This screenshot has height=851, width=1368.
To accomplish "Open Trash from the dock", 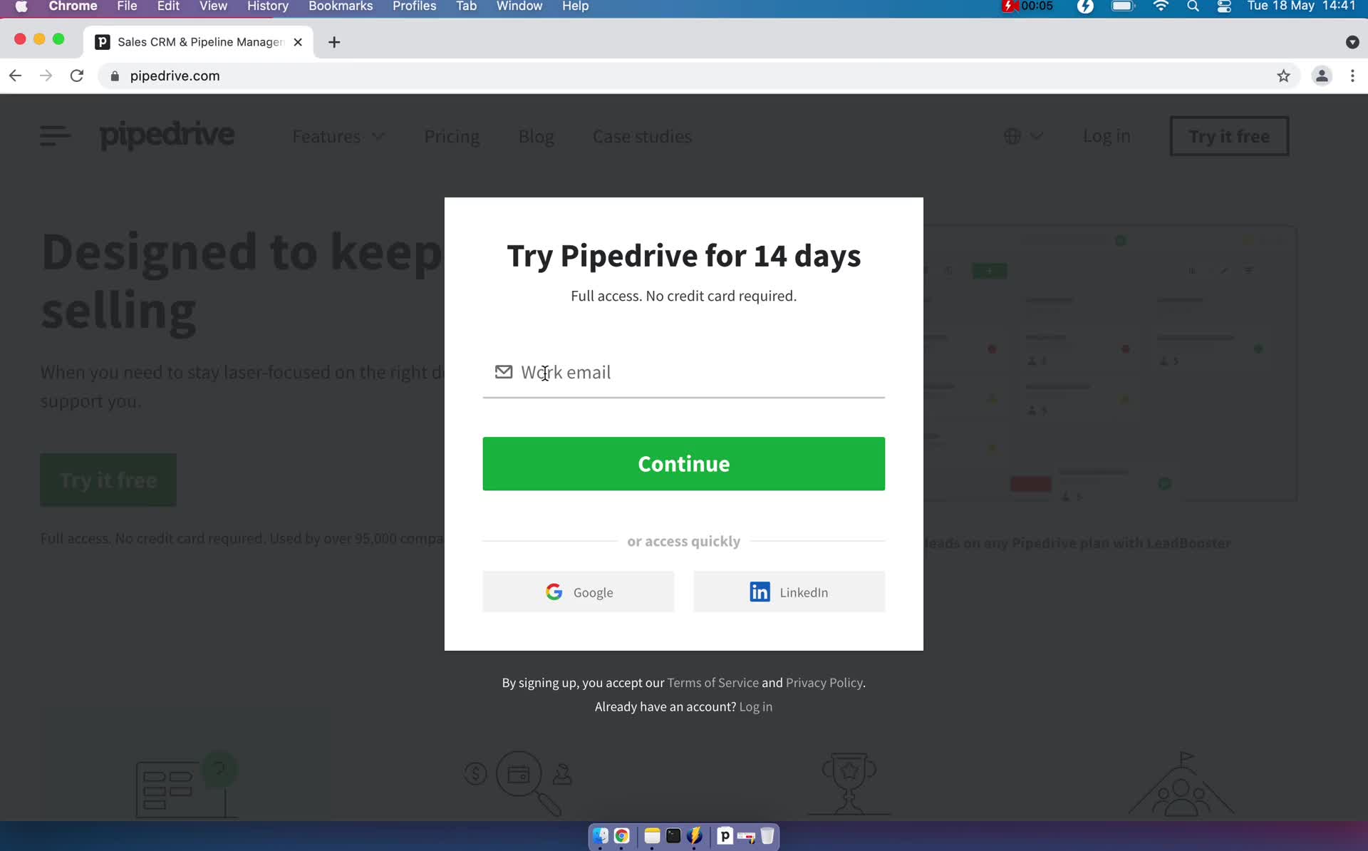I will pyautogui.click(x=767, y=835).
